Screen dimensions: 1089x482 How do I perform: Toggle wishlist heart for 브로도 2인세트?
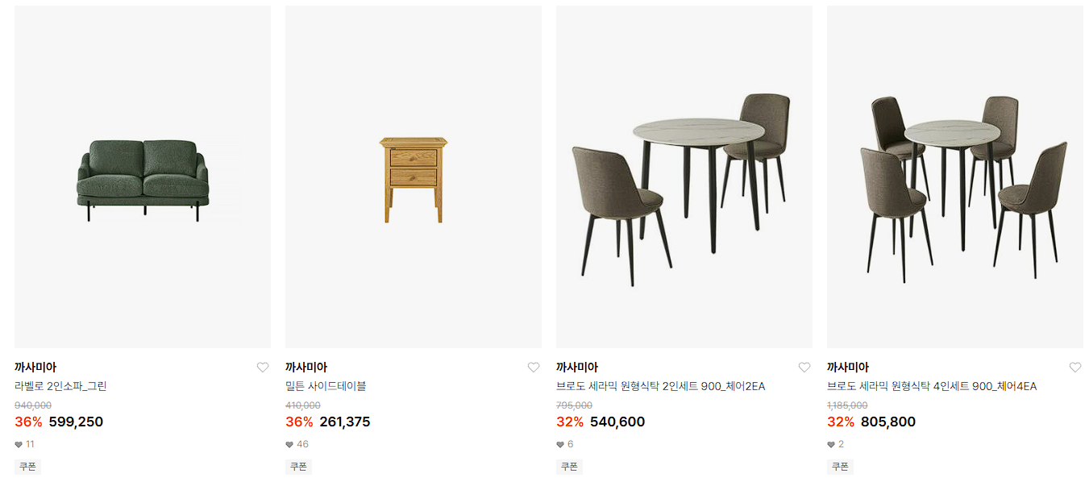[x=804, y=368]
